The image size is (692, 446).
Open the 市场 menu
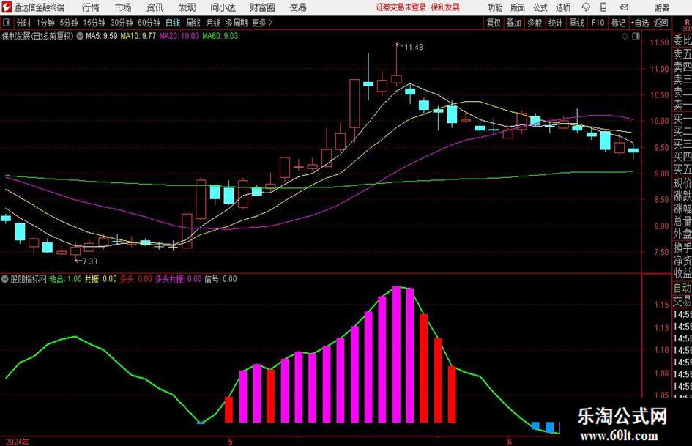click(x=123, y=7)
